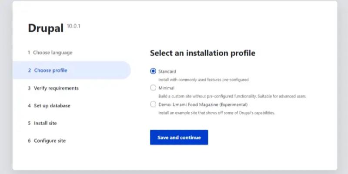
Task: Click the Select an installation profile heading
Action: tap(202, 53)
